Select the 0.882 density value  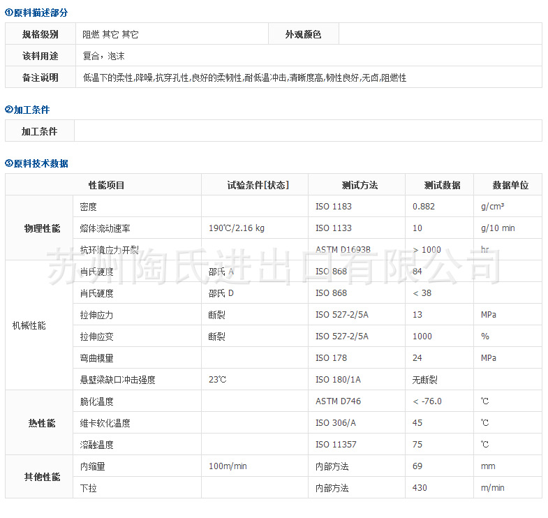pyautogui.click(x=423, y=207)
